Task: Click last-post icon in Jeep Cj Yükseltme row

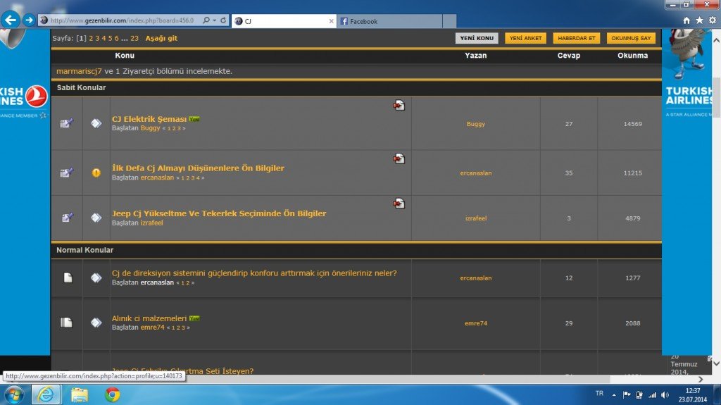Action: (399, 204)
